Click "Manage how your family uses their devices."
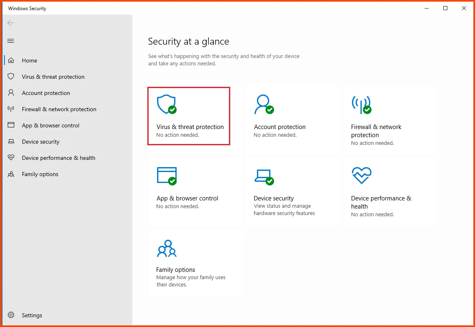The image size is (475, 327). pos(191,281)
